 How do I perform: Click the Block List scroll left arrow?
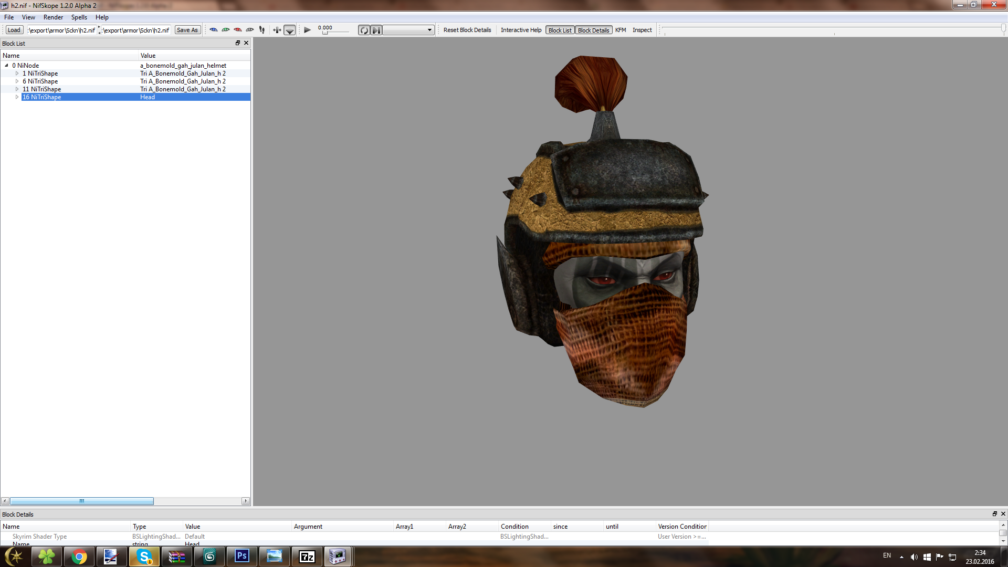pos(5,501)
